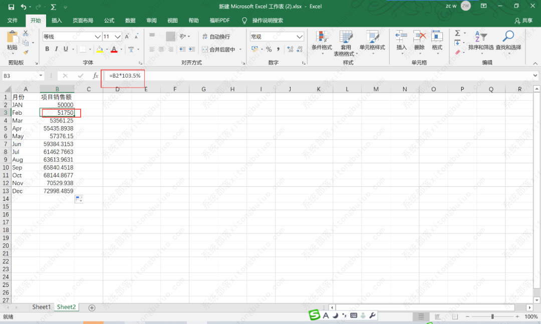Apply bold formatting to selected cell
The width and height of the screenshot is (541, 324).
48,49
